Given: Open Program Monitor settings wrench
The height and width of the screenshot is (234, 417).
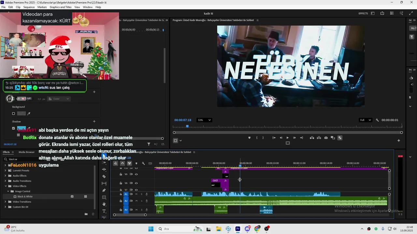Looking at the screenshot, I should (x=377, y=120).
